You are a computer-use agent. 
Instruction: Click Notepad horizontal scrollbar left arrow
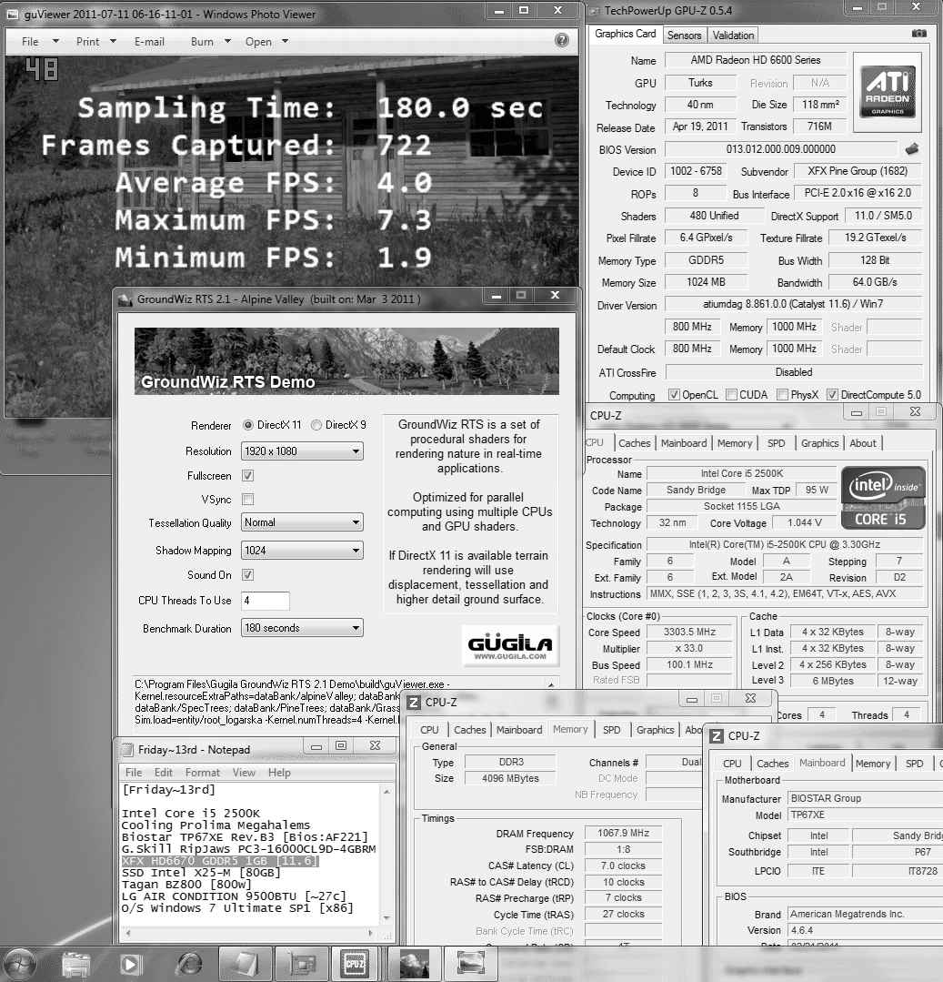127,933
